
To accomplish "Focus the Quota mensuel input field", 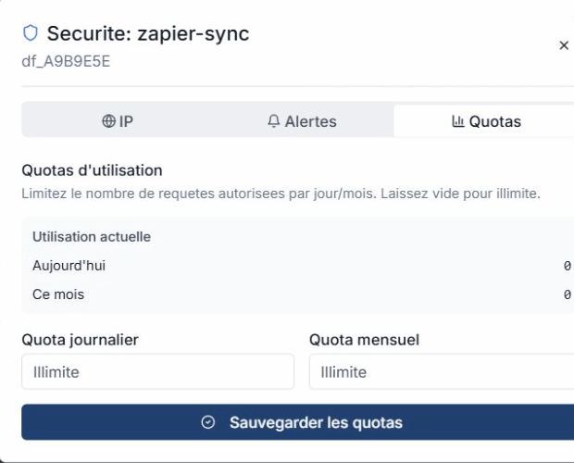I will [442, 372].
